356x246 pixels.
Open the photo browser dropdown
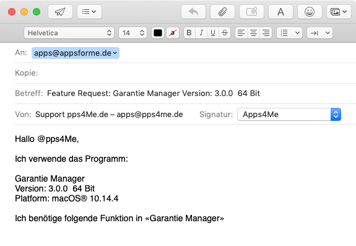tap(339, 12)
